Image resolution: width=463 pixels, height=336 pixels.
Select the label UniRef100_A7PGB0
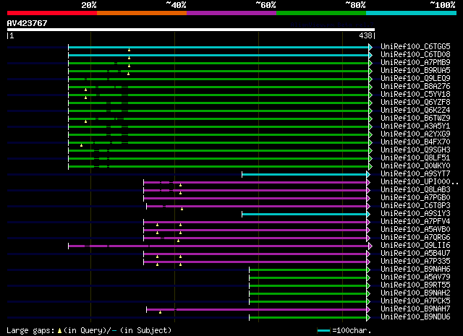point(415,198)
